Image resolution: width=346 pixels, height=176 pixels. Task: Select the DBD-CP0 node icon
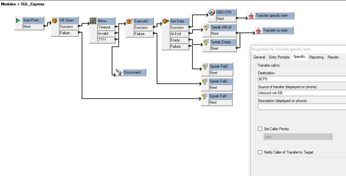[211, 13]
